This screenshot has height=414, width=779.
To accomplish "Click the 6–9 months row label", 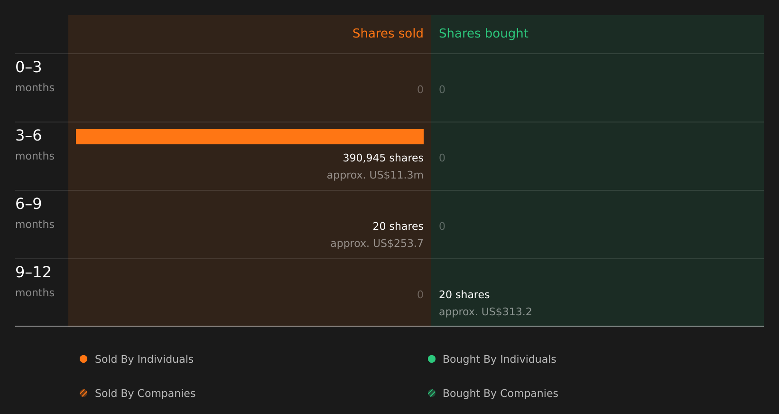I will click(x=35, y=213).
